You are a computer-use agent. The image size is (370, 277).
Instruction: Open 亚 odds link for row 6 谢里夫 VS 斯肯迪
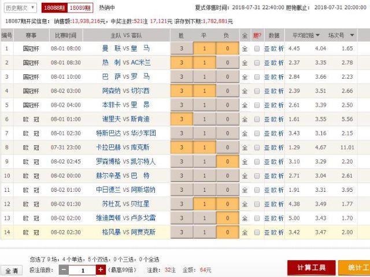267,119
